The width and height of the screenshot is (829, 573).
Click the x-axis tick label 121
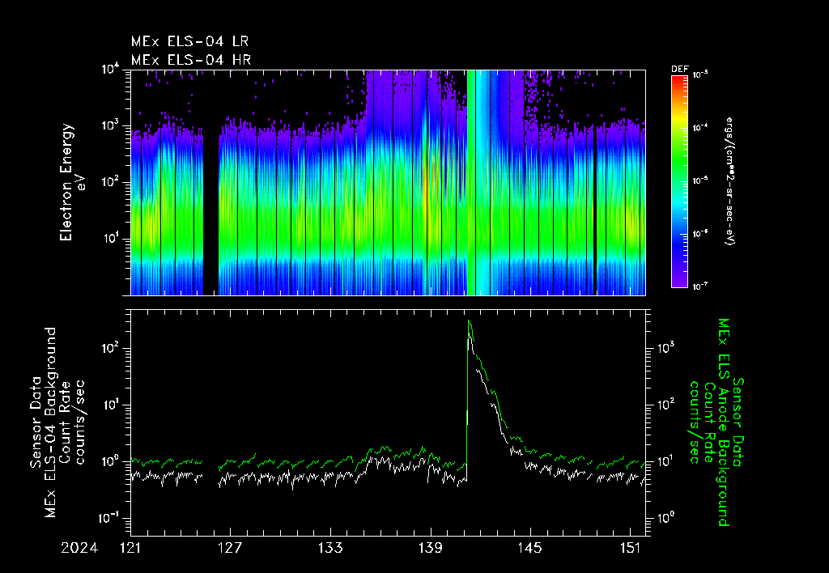click(x=130, y=548)
